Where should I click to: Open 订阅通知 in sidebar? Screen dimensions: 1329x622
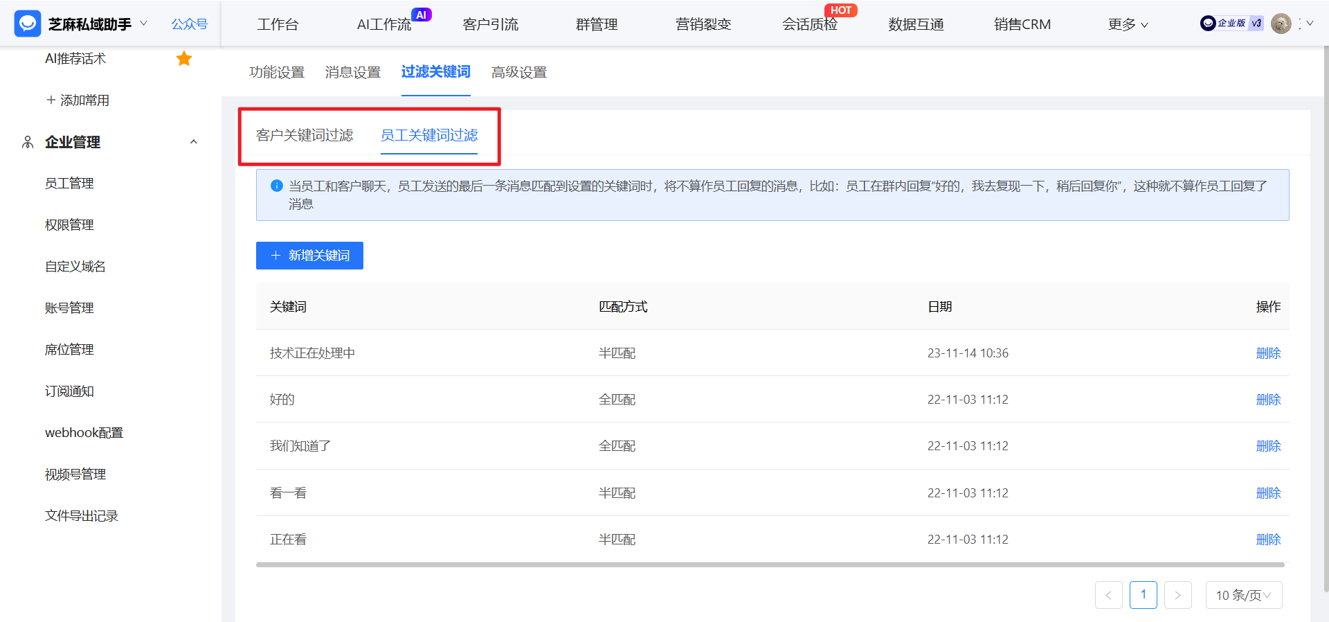pos(69,391)
